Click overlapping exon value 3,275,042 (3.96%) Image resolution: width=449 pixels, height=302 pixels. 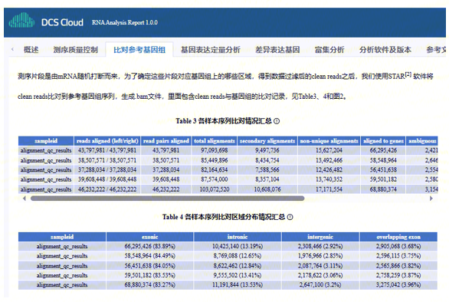point(398,285)
